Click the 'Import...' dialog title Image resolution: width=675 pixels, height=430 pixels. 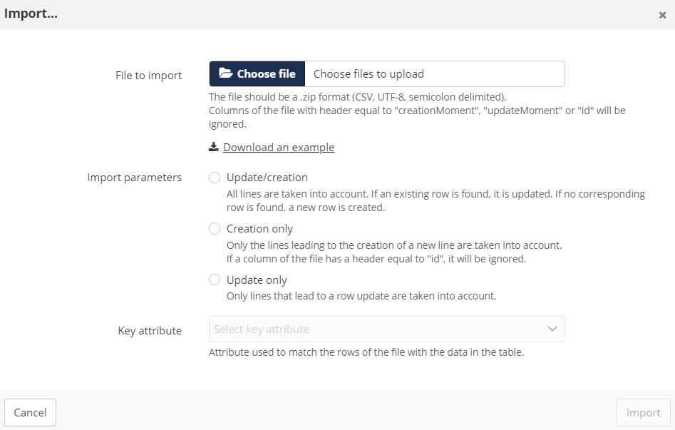[x=31, y=14]
